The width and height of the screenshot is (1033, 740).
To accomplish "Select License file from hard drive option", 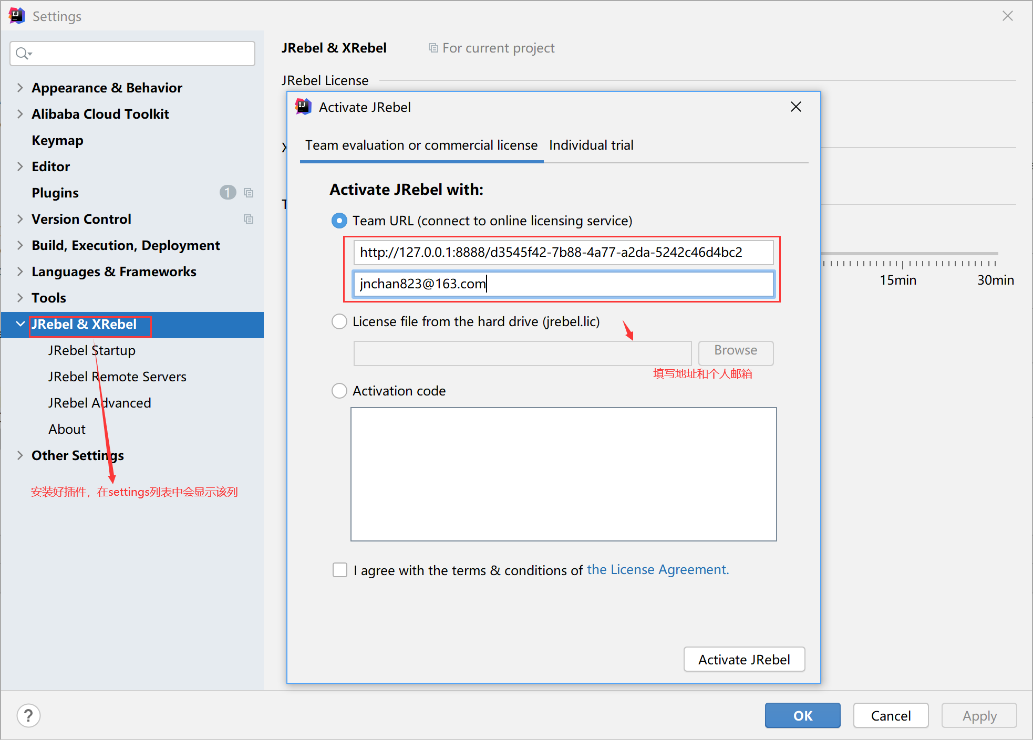I will tap(339, 321).
